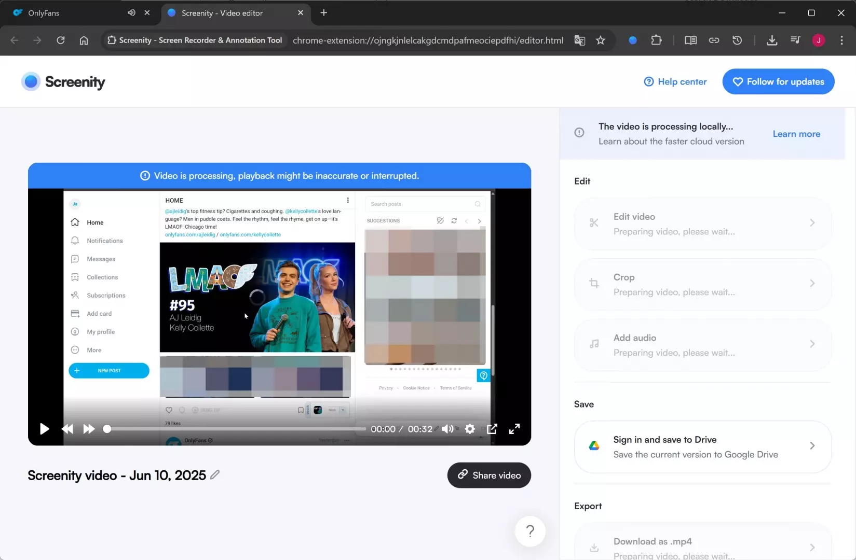Open browser history clock icon
Image resolution: width=856 pixels, height=560 pixels.
pyautogui.click(x=737, y=40)
